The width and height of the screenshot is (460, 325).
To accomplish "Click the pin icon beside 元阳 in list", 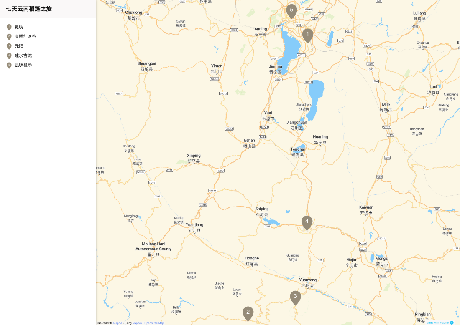I will pos(9,46).
